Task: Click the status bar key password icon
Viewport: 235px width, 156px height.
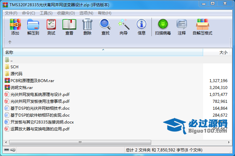Action: pos(13,150)
